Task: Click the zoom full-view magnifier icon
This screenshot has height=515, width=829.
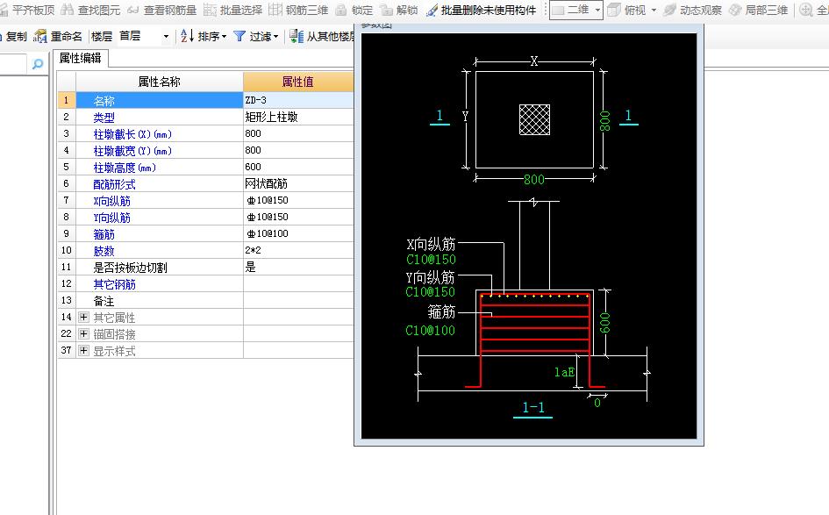Action: pos(805,10)
